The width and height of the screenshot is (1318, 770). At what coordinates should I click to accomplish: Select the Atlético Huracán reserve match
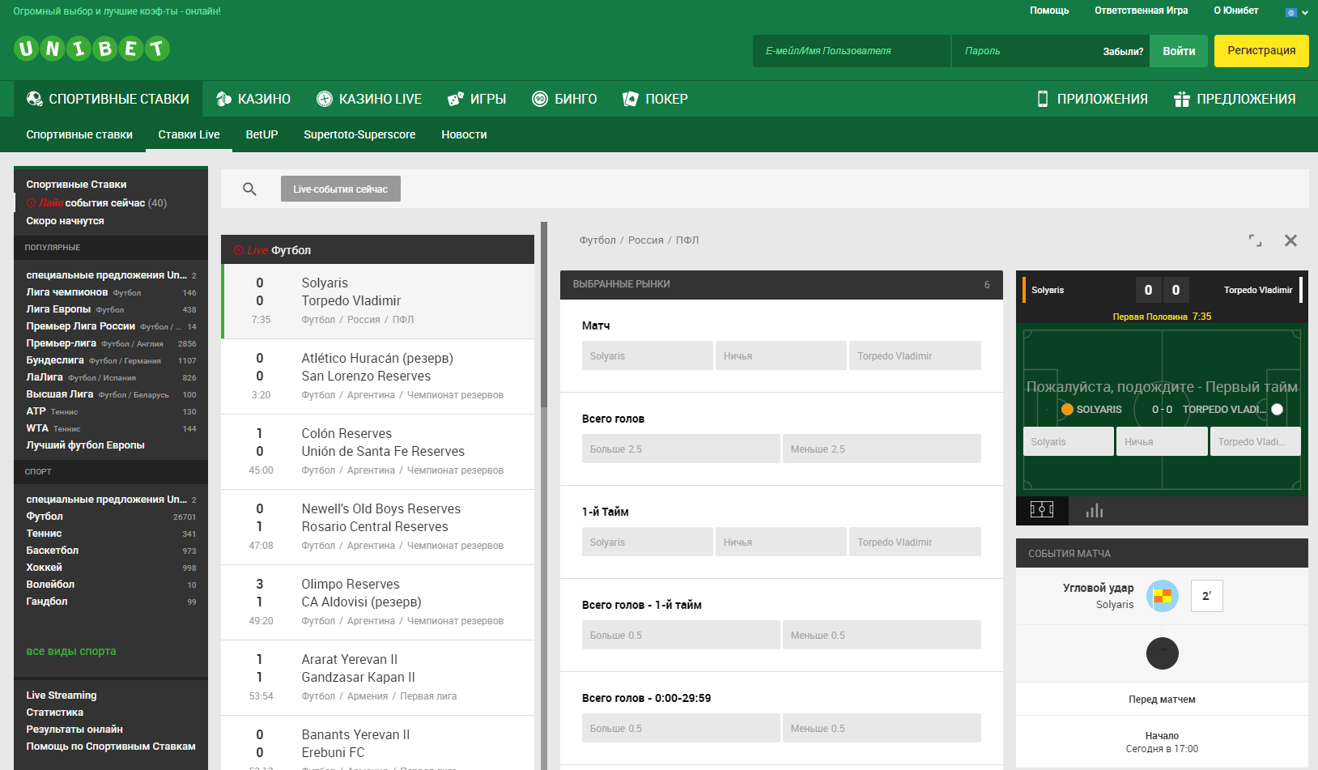click(377, 376)
